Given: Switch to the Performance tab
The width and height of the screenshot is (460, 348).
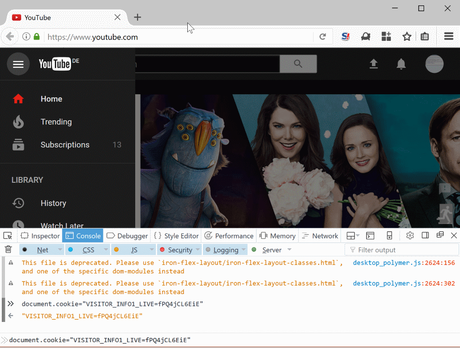Looking at the screenshot, I should pos(229,236).
